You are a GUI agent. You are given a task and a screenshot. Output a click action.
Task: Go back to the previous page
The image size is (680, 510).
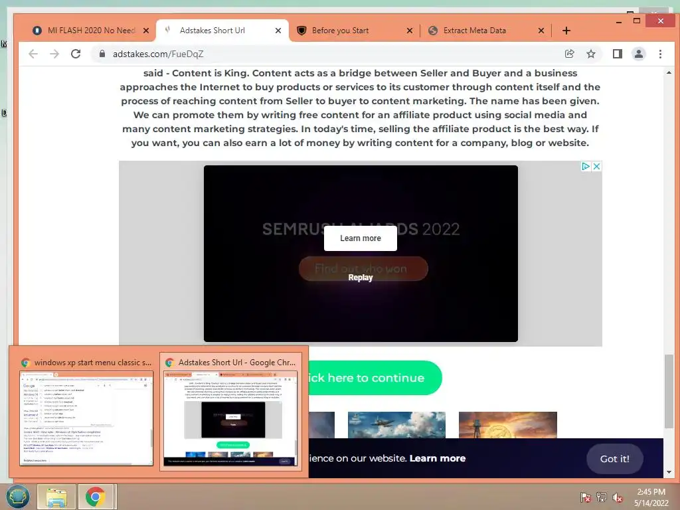pyautogui.click(x=33, y=54)
